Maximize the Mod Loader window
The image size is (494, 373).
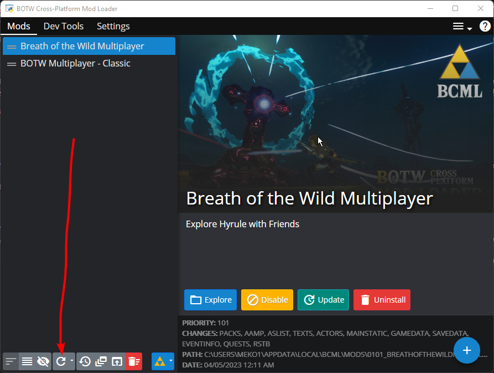(x=455, y=8)
